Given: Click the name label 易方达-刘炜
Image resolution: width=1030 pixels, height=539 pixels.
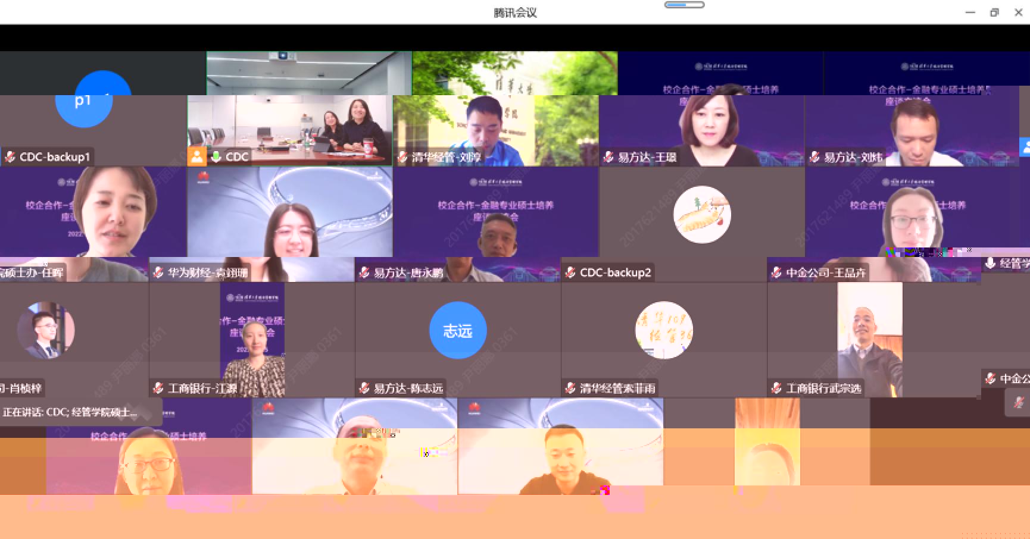Looking at the screenshot, I should coord(853,157).
